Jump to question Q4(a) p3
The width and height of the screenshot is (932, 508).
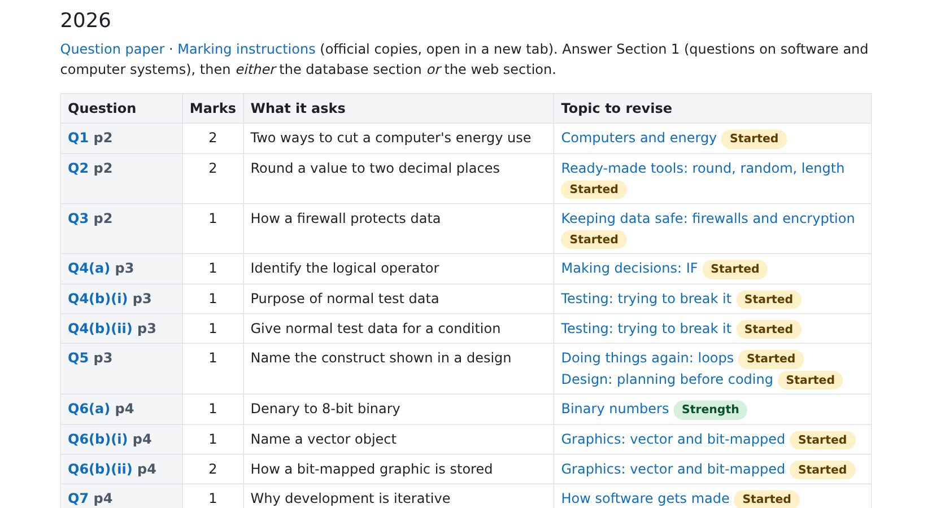pyautogui.click(x=101, y=268)
